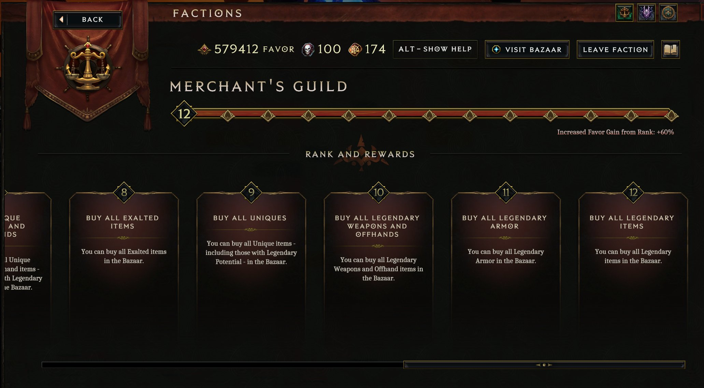Click the rank 12 diamond badge
The width and height of the screenshot is (704, 388).
[184, 114]
